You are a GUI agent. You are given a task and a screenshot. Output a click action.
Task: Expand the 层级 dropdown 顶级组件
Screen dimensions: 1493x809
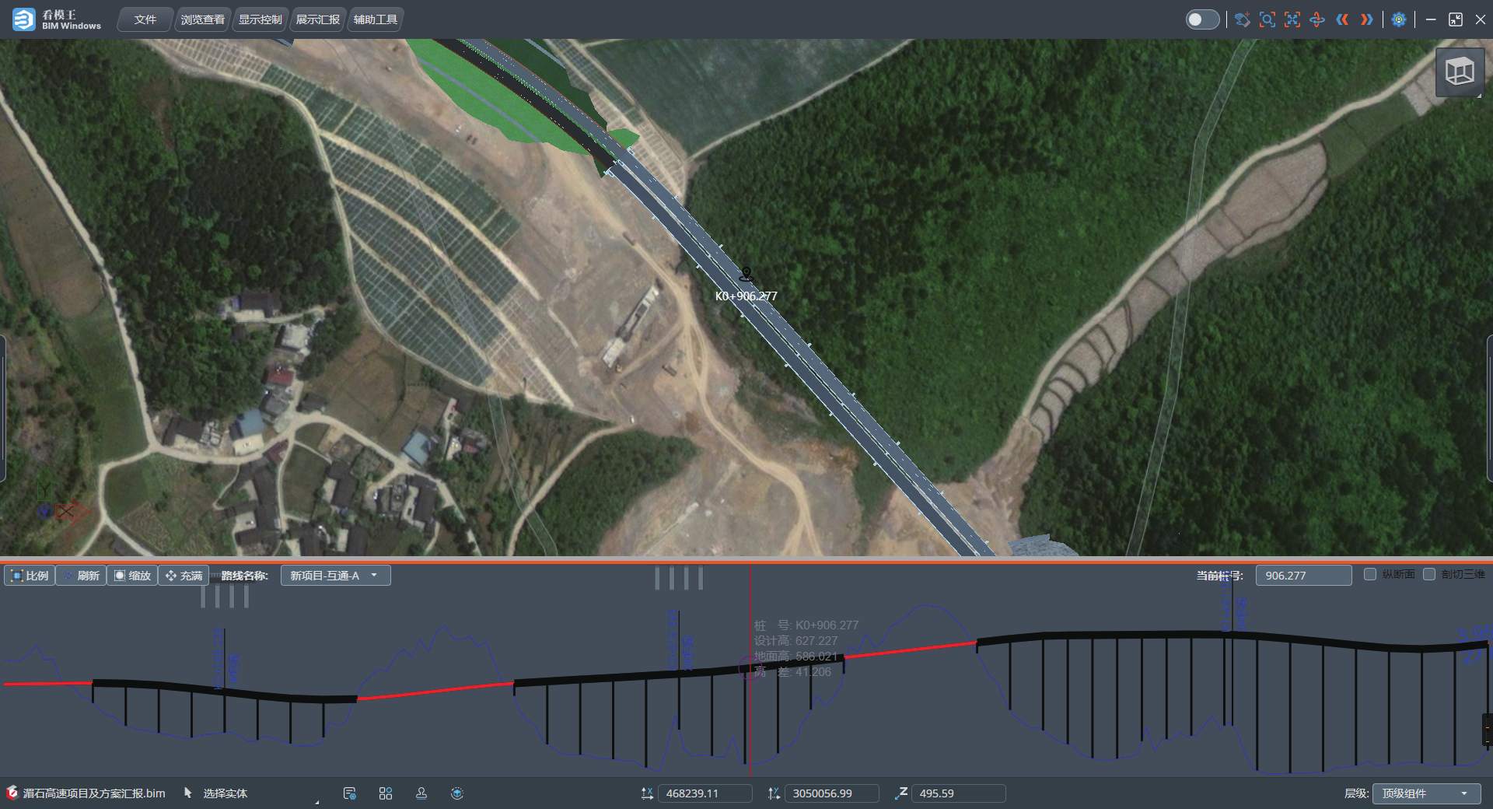pos(1424,793)
